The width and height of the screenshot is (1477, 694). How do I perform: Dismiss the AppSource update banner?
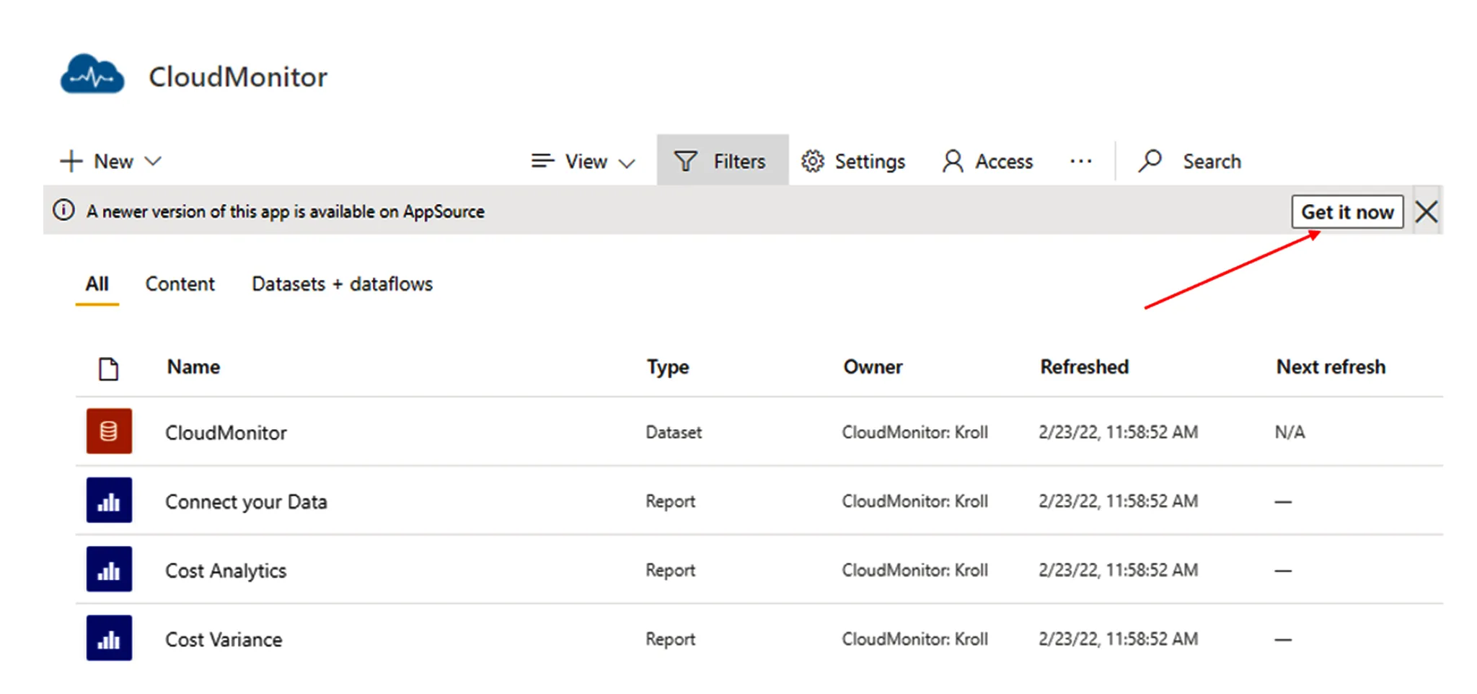point(1426,212)
